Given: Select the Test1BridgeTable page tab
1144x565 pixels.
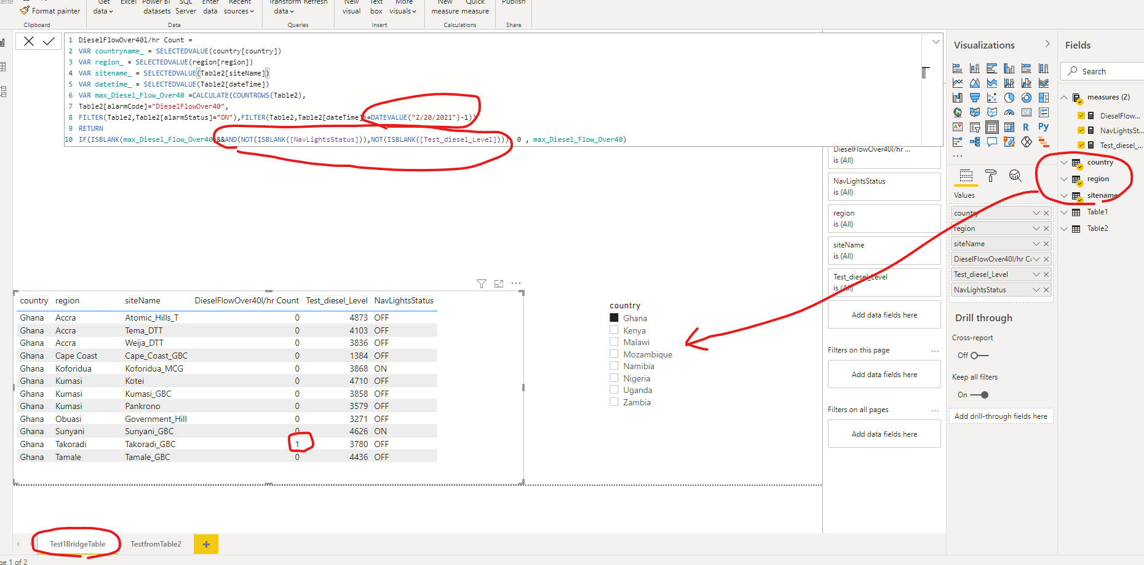Looking at the screenshot, I should pyautogui.click(x=77, y=544).
